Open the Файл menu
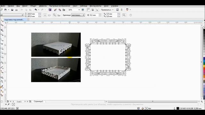The height and width of the screenshot is (115, 205). pyautogui.click(x=3, y=6)
